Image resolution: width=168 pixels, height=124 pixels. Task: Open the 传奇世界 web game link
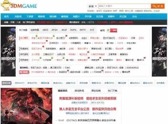95,60
